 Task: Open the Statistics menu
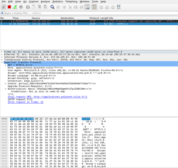point(58,2)
